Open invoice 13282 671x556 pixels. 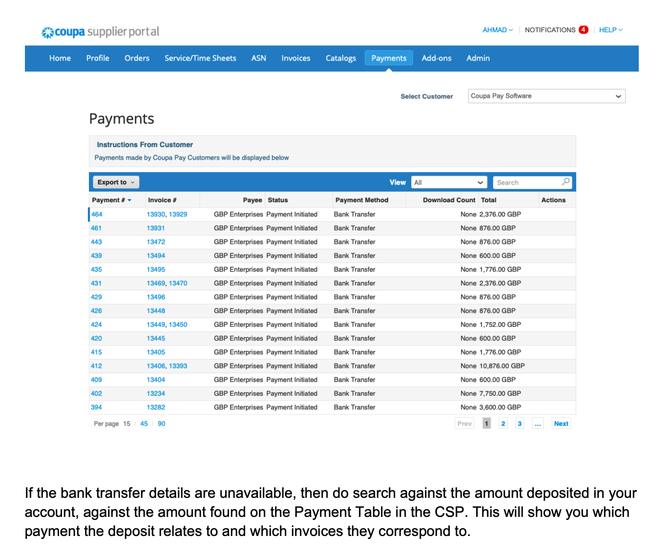pyautogui.click(x=156, y=407)
